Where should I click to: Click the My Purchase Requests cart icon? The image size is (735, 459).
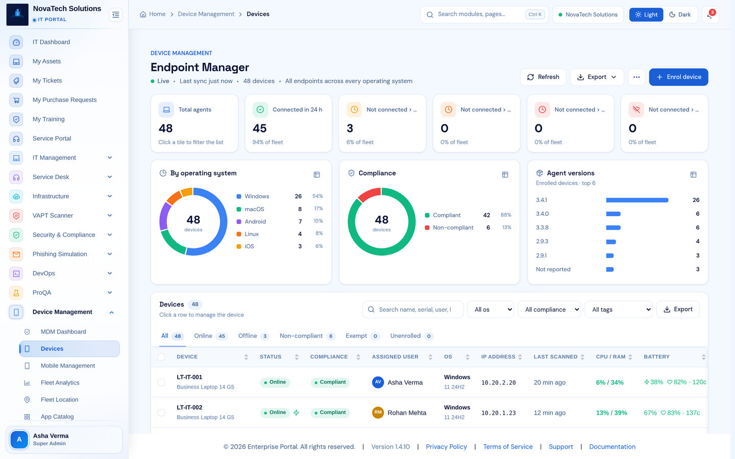tap(16, 100)
